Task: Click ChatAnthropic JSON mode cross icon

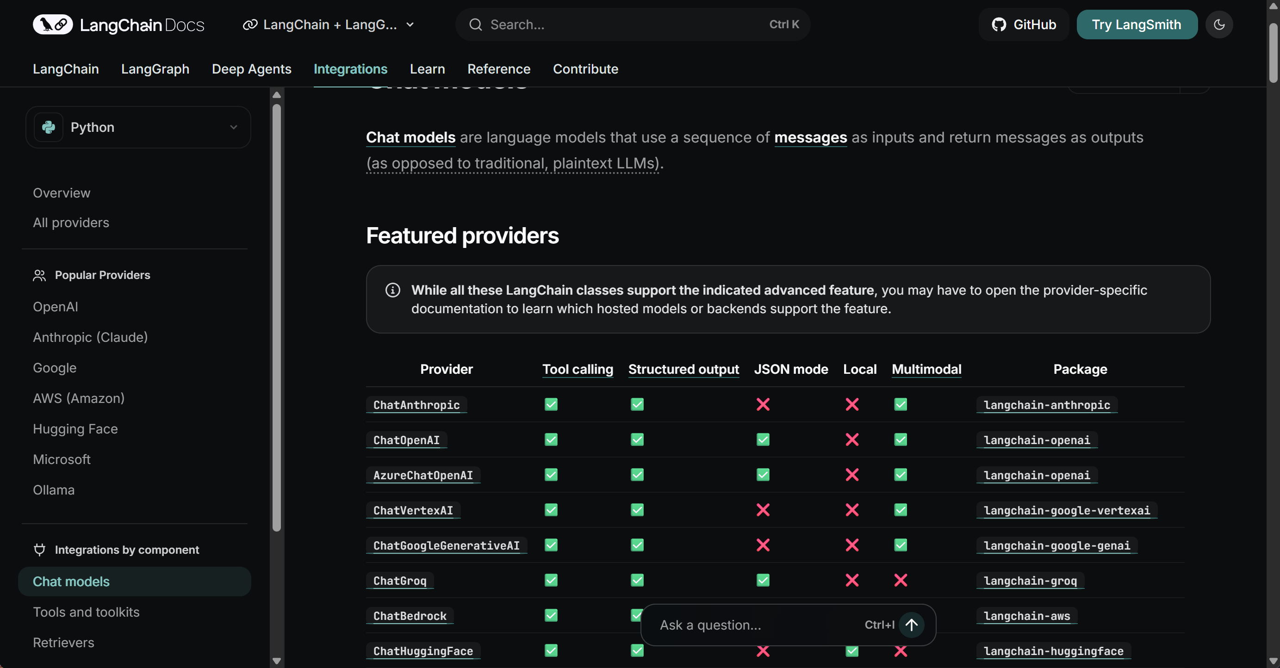Action: pos(763,404)
